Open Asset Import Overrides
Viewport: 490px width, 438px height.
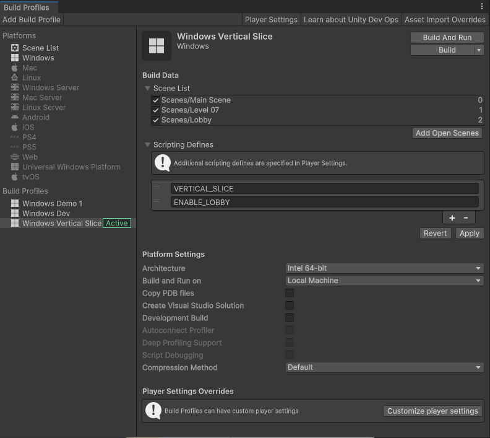coord(445,20)
